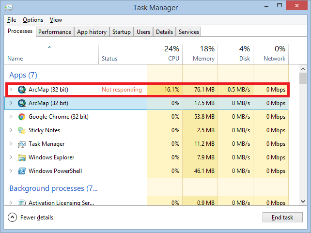Click the Windows Explorer folder icon
The height and width of the screenshot is (233, 311).
coord(22,157)
